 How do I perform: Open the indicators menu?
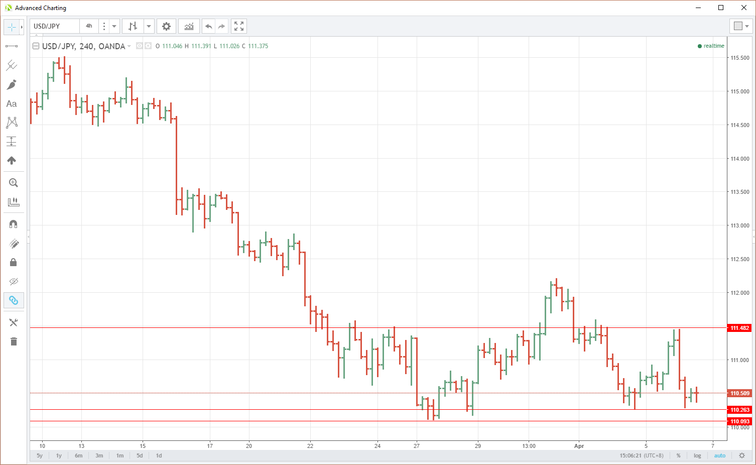(x=189, y=26)
